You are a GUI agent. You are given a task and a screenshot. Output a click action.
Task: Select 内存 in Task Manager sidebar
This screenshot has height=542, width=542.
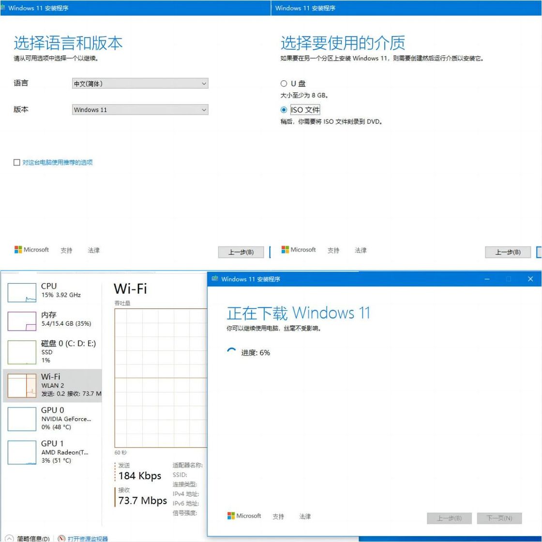(53, 321)
